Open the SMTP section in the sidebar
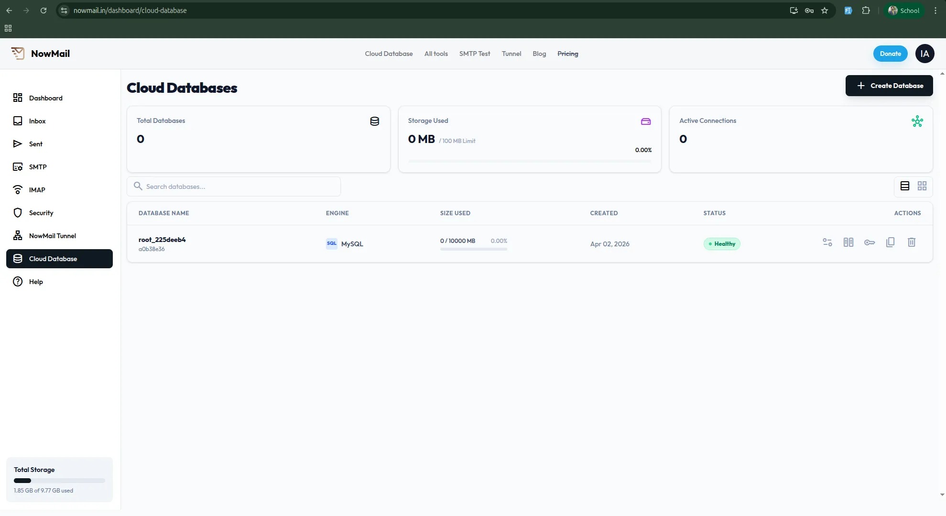 pos(38,166)
